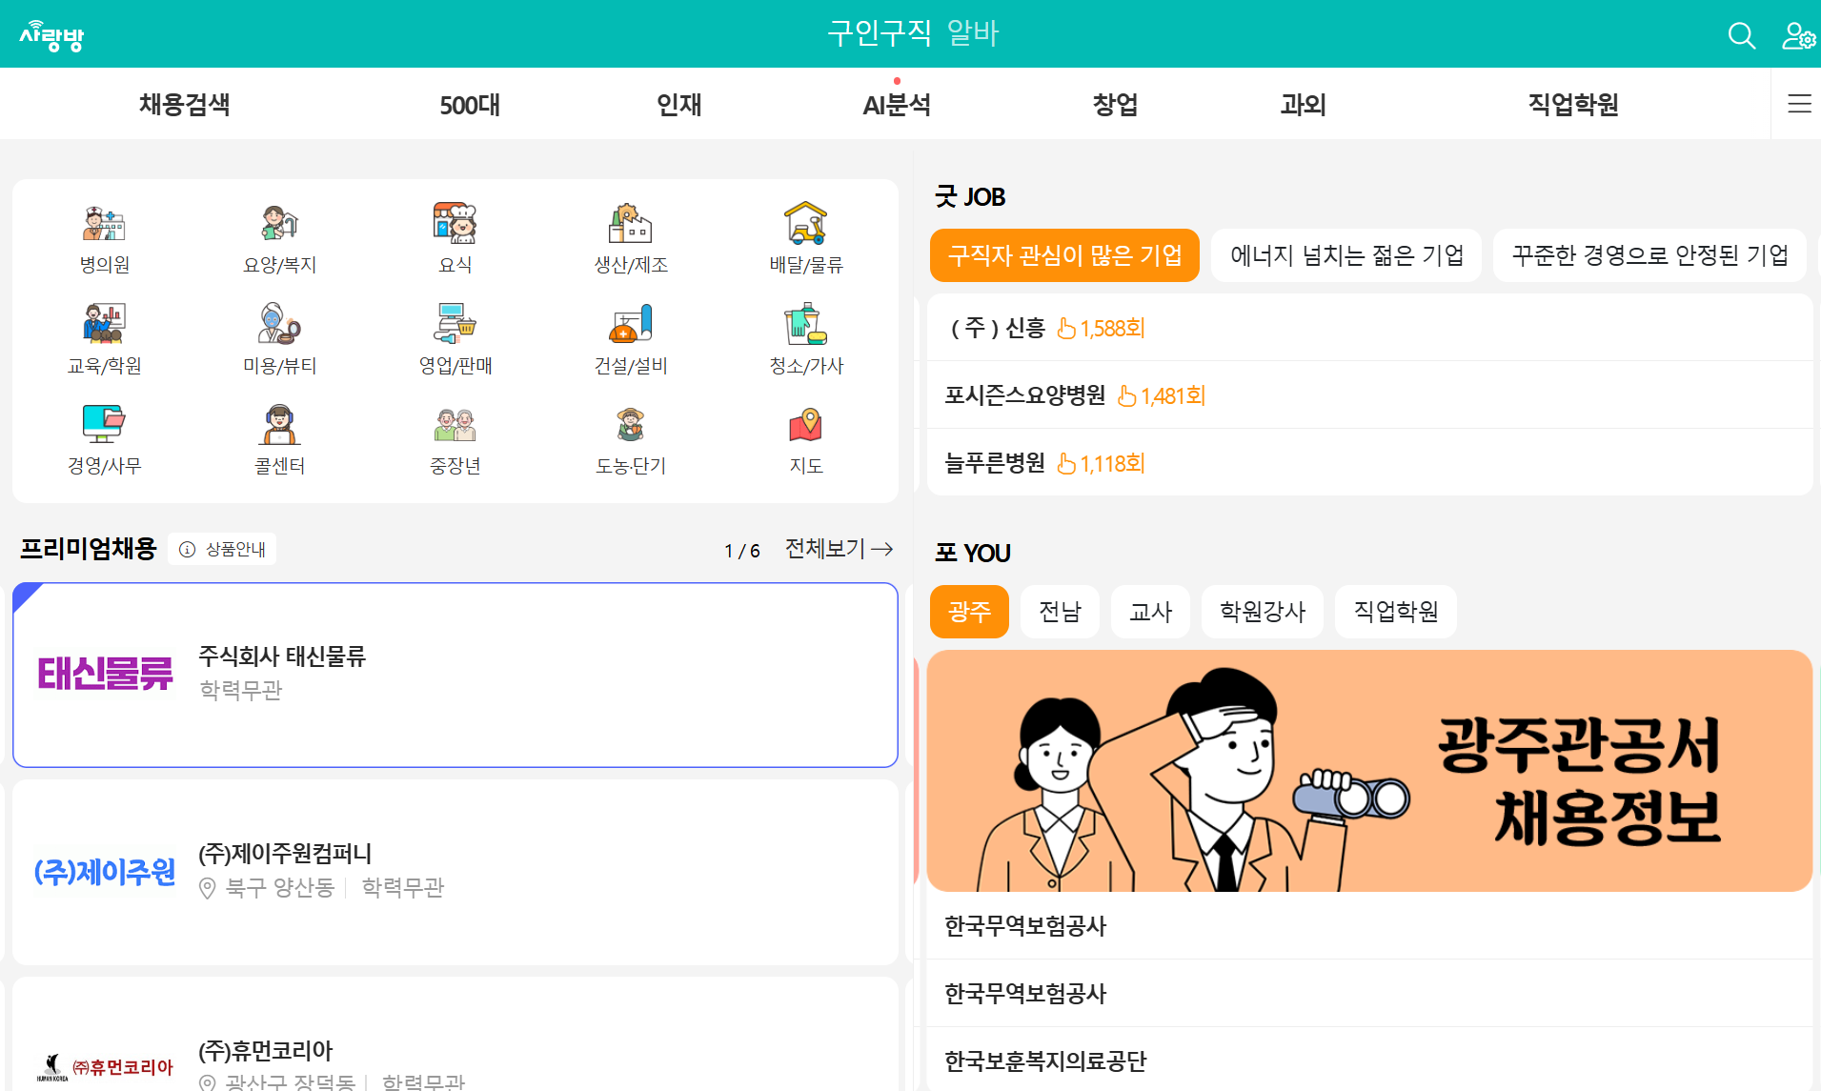Select the 구직자 관심이 많은 기업 tab
Image resolution: width=1821 pixels, height=1091 pixels.
click(1064, 255)
